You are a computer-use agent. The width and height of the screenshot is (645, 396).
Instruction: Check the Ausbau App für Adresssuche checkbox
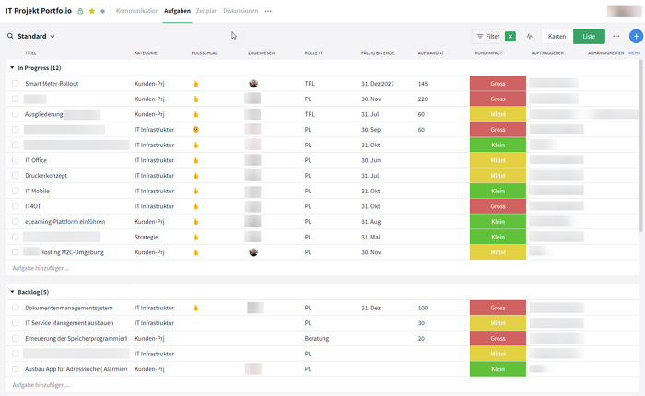(16, 369)
